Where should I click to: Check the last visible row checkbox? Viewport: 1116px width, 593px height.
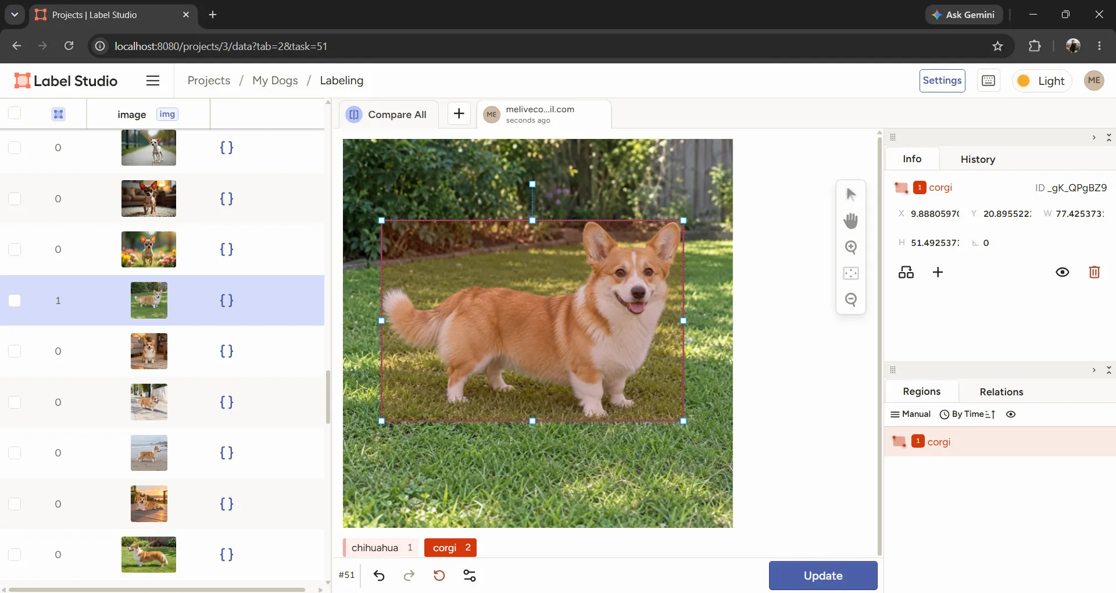(x=15, y=555)
